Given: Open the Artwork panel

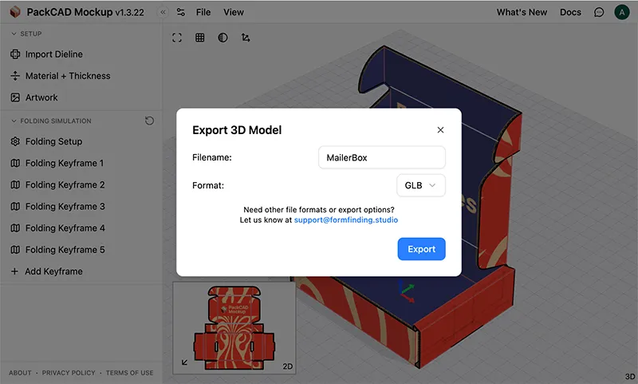Looking at the screenshot, I should (x=41, y=97).
